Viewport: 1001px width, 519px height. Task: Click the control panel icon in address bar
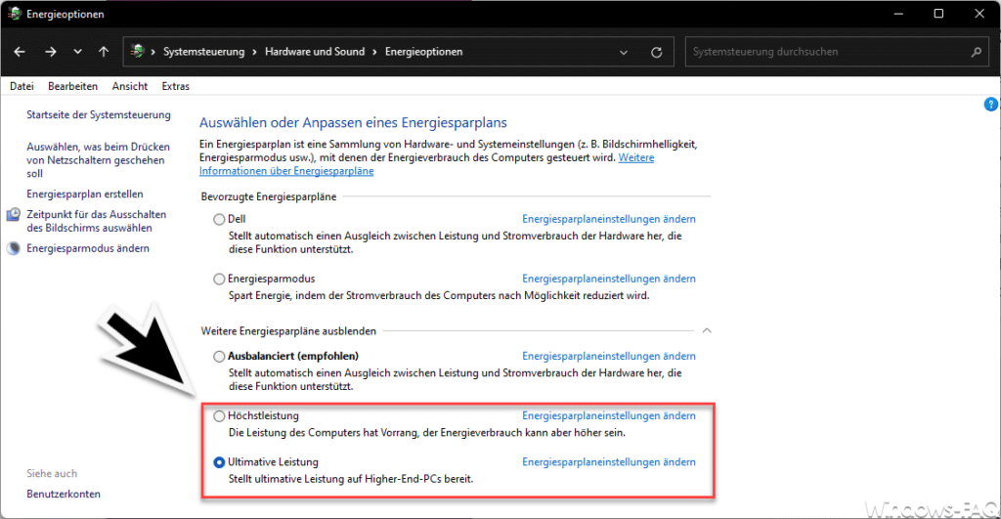tap(137, 52)
